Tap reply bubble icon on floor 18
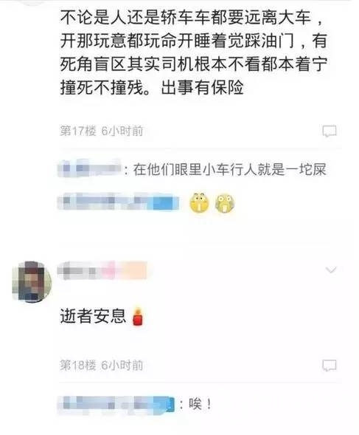Viewport: 359px width, 435px height. click(329, 366)
